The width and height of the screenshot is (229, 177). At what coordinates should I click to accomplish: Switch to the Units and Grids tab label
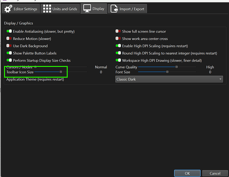(65, 9)
